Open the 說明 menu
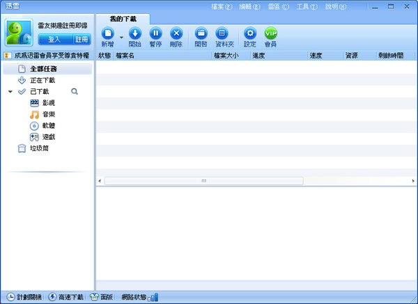Image resolution: width=418 pixels, height=304 pixels. (336, 7)
